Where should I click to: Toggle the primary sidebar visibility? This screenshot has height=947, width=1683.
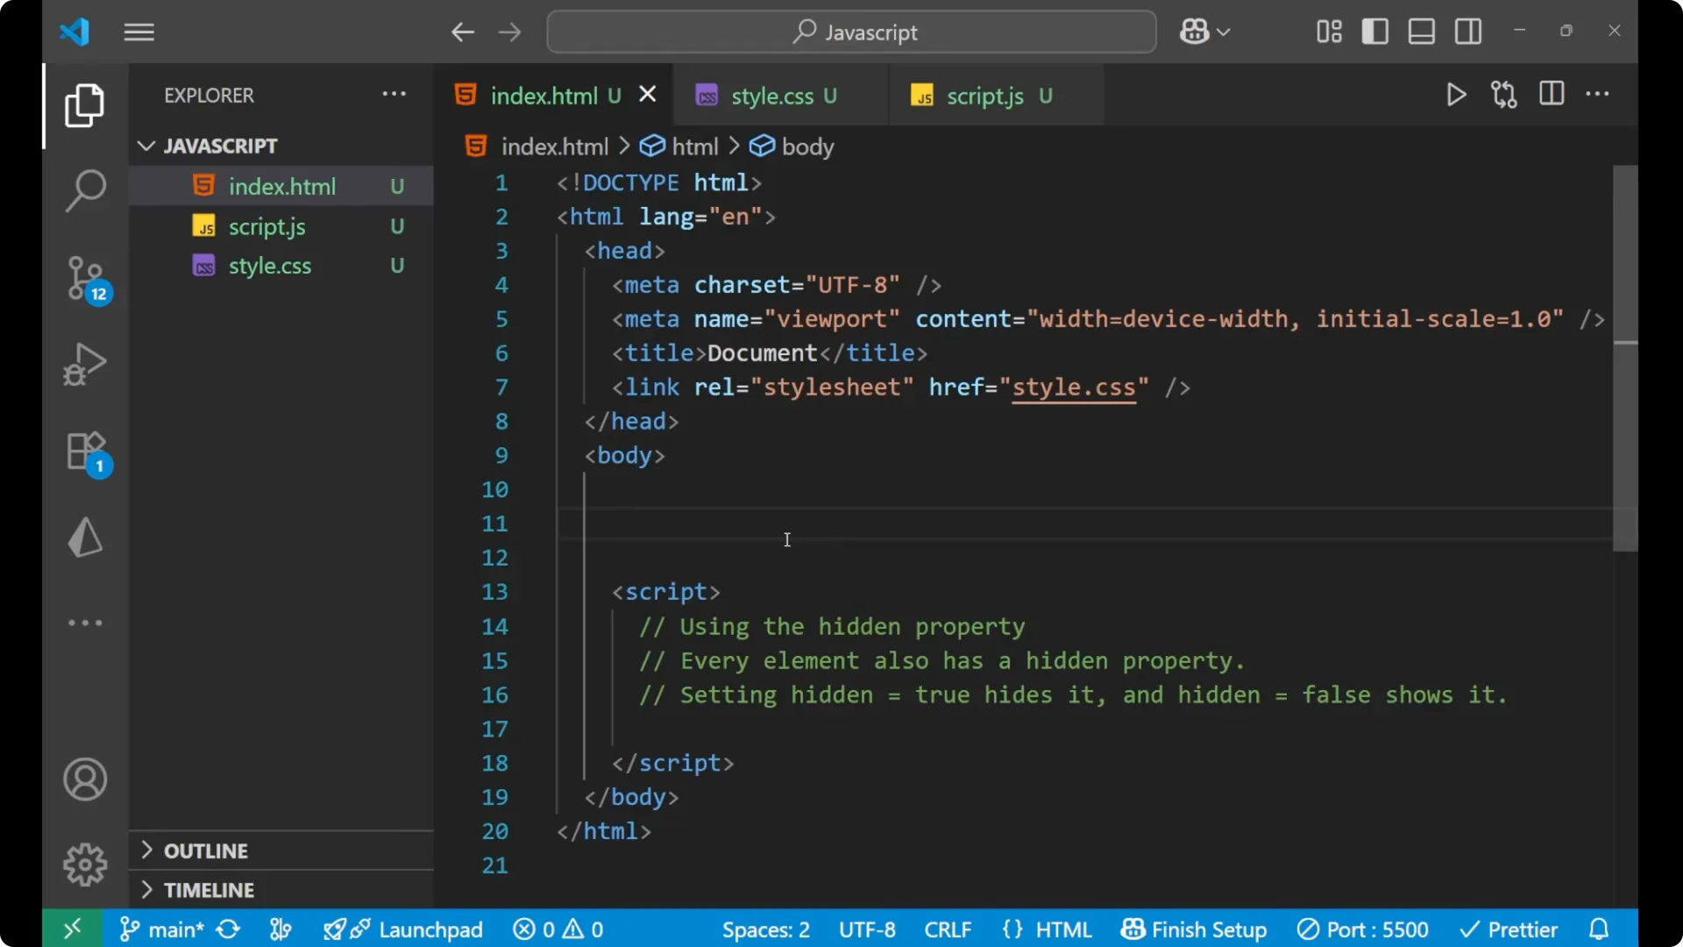(1375, 31)
